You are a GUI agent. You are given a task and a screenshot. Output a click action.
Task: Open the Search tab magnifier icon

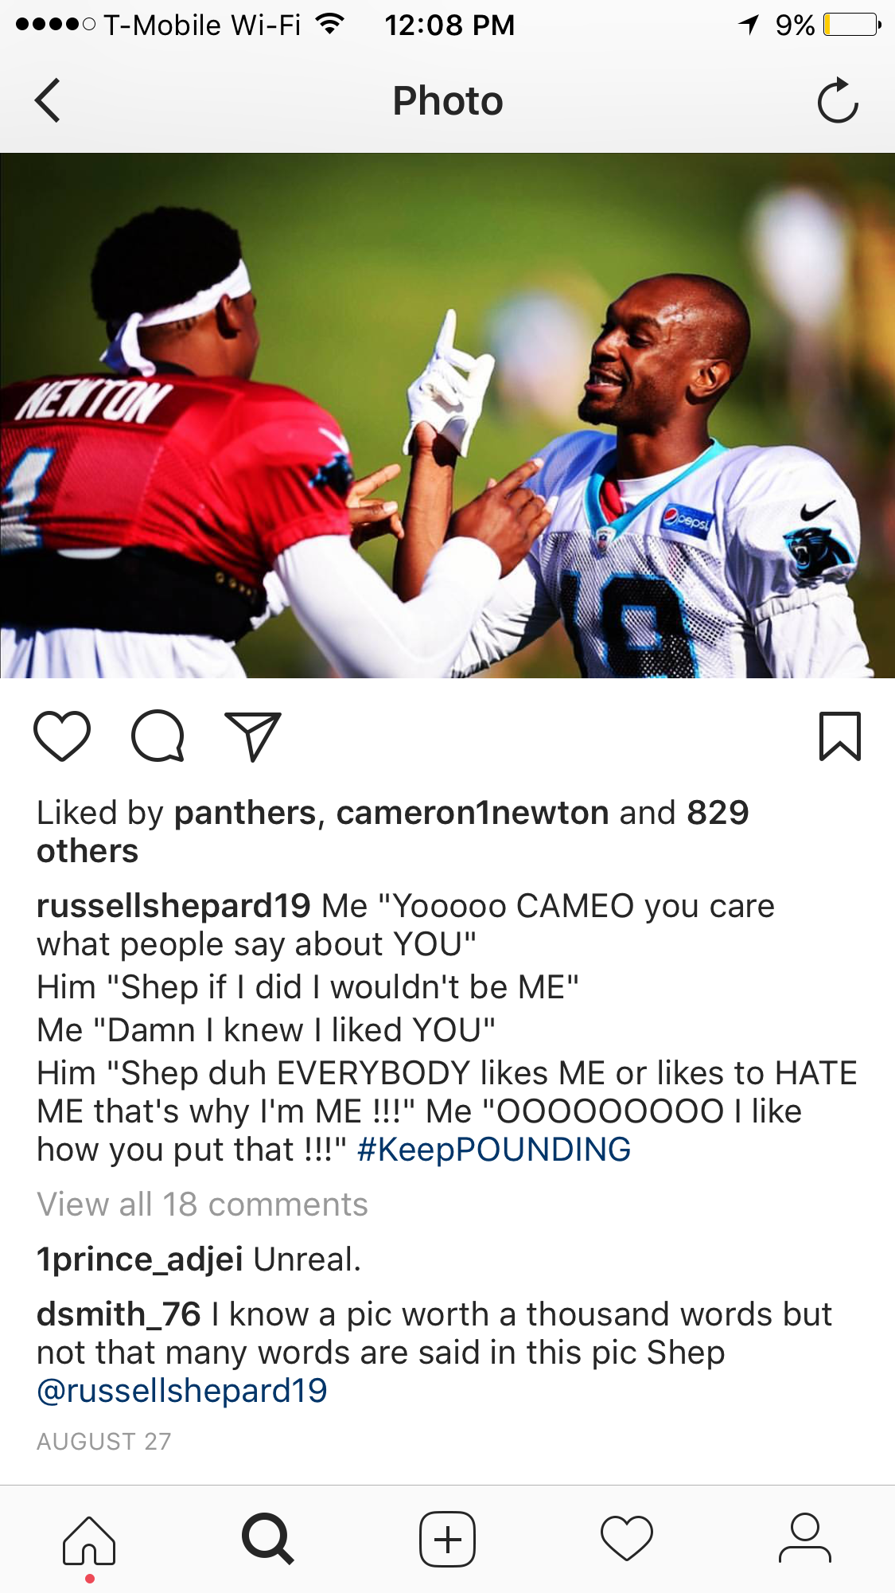click(268, 1539)
